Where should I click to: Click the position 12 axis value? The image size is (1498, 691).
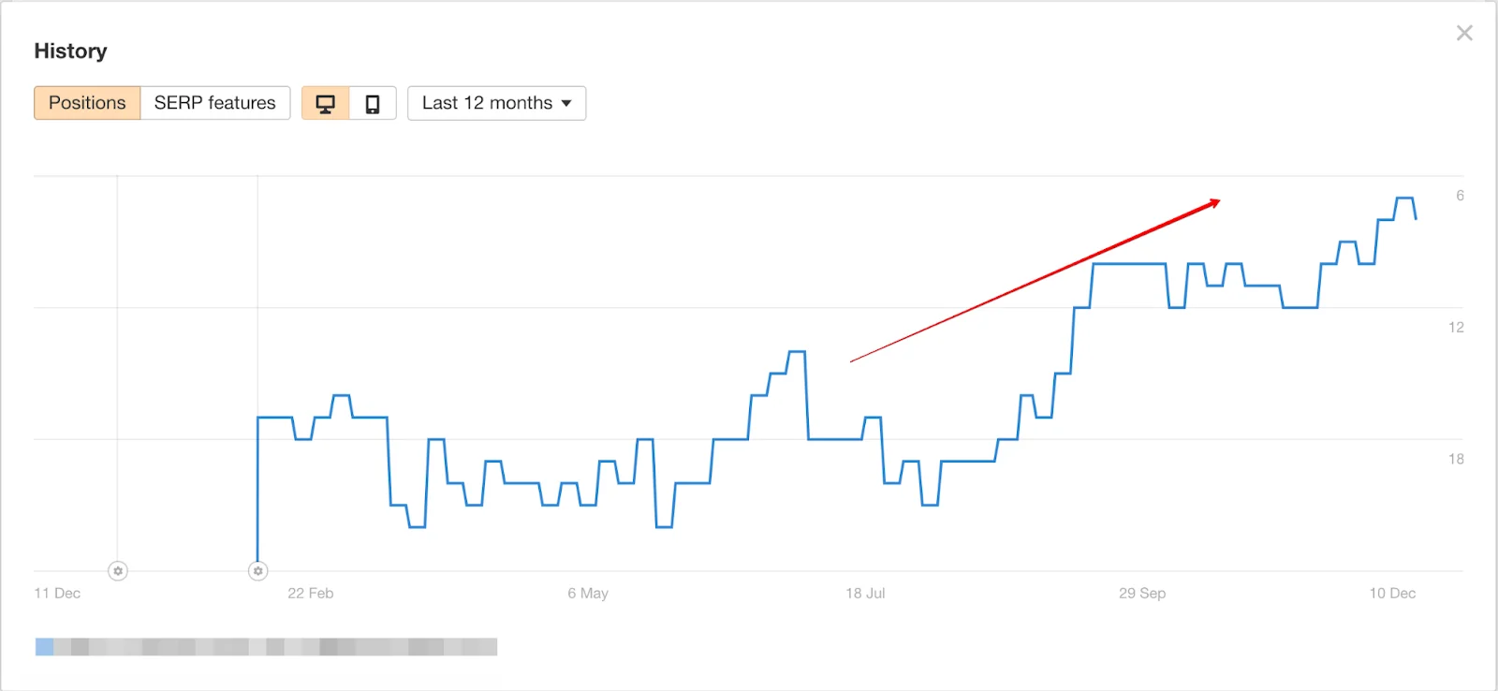(x=1456, y=328)
